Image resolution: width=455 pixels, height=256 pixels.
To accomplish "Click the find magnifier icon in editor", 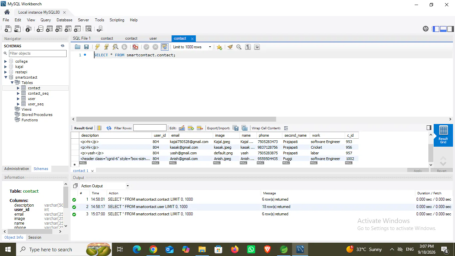I will pos(239,47).
